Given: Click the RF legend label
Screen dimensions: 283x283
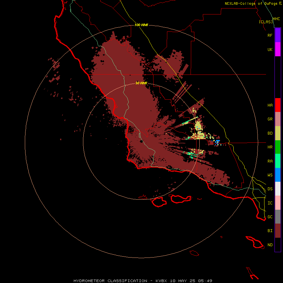Looking at the screenshot, I should pyautogui.click(x=270, y=35).
